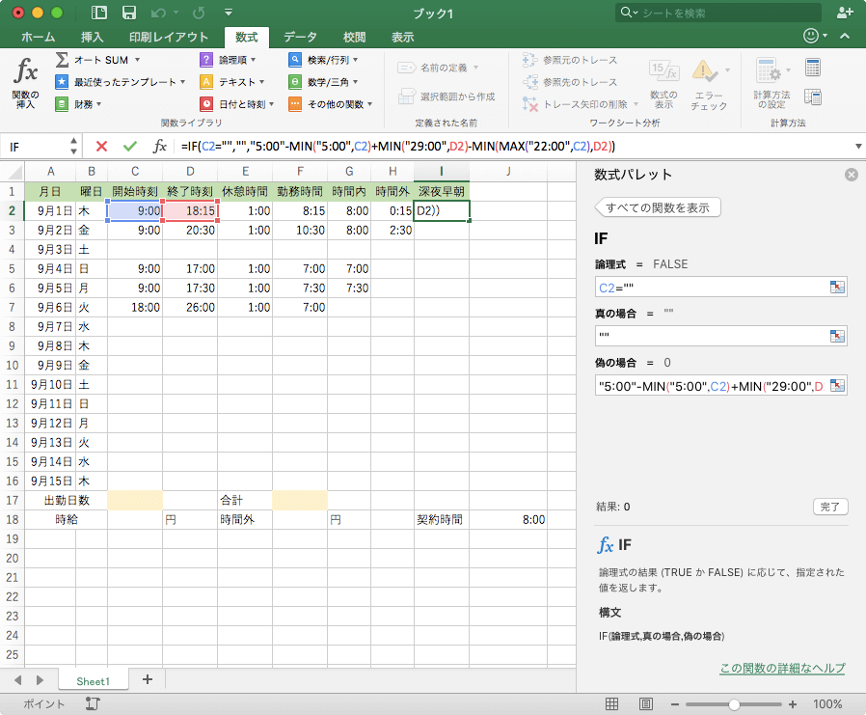Click the Redo icon in title bar
Image resolution: width=866 pixels, height=715 pixels.
click(199, 13)
